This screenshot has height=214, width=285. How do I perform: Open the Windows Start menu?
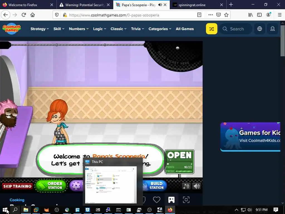[5, 210]
